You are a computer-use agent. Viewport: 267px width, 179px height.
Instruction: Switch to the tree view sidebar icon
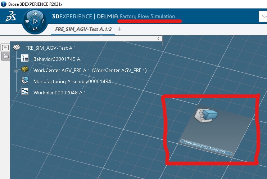click(x=5, y=48)
